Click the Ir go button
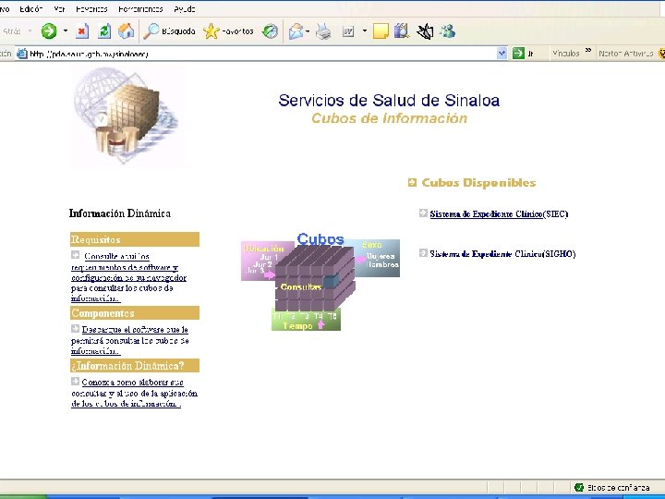Viewport: 665px width, 499px height. click(523, 54)
